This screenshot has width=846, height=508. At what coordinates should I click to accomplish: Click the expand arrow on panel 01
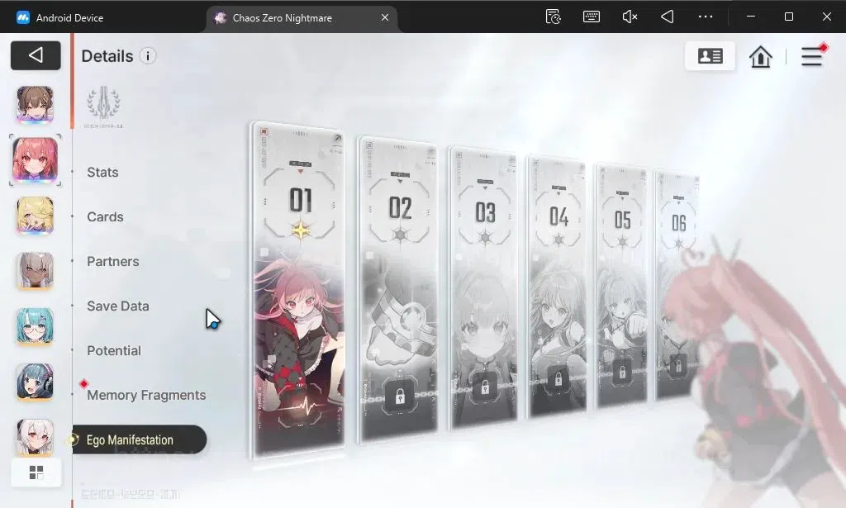[x=337, y=138]
